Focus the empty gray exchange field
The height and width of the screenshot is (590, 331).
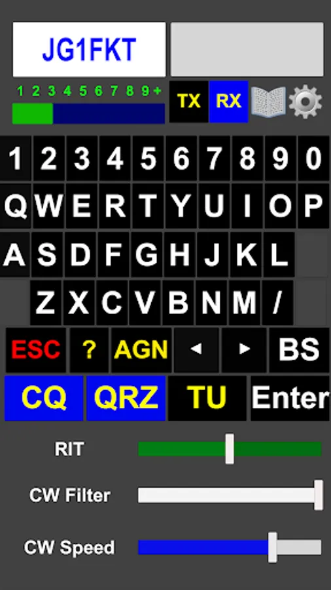[247, 49]
